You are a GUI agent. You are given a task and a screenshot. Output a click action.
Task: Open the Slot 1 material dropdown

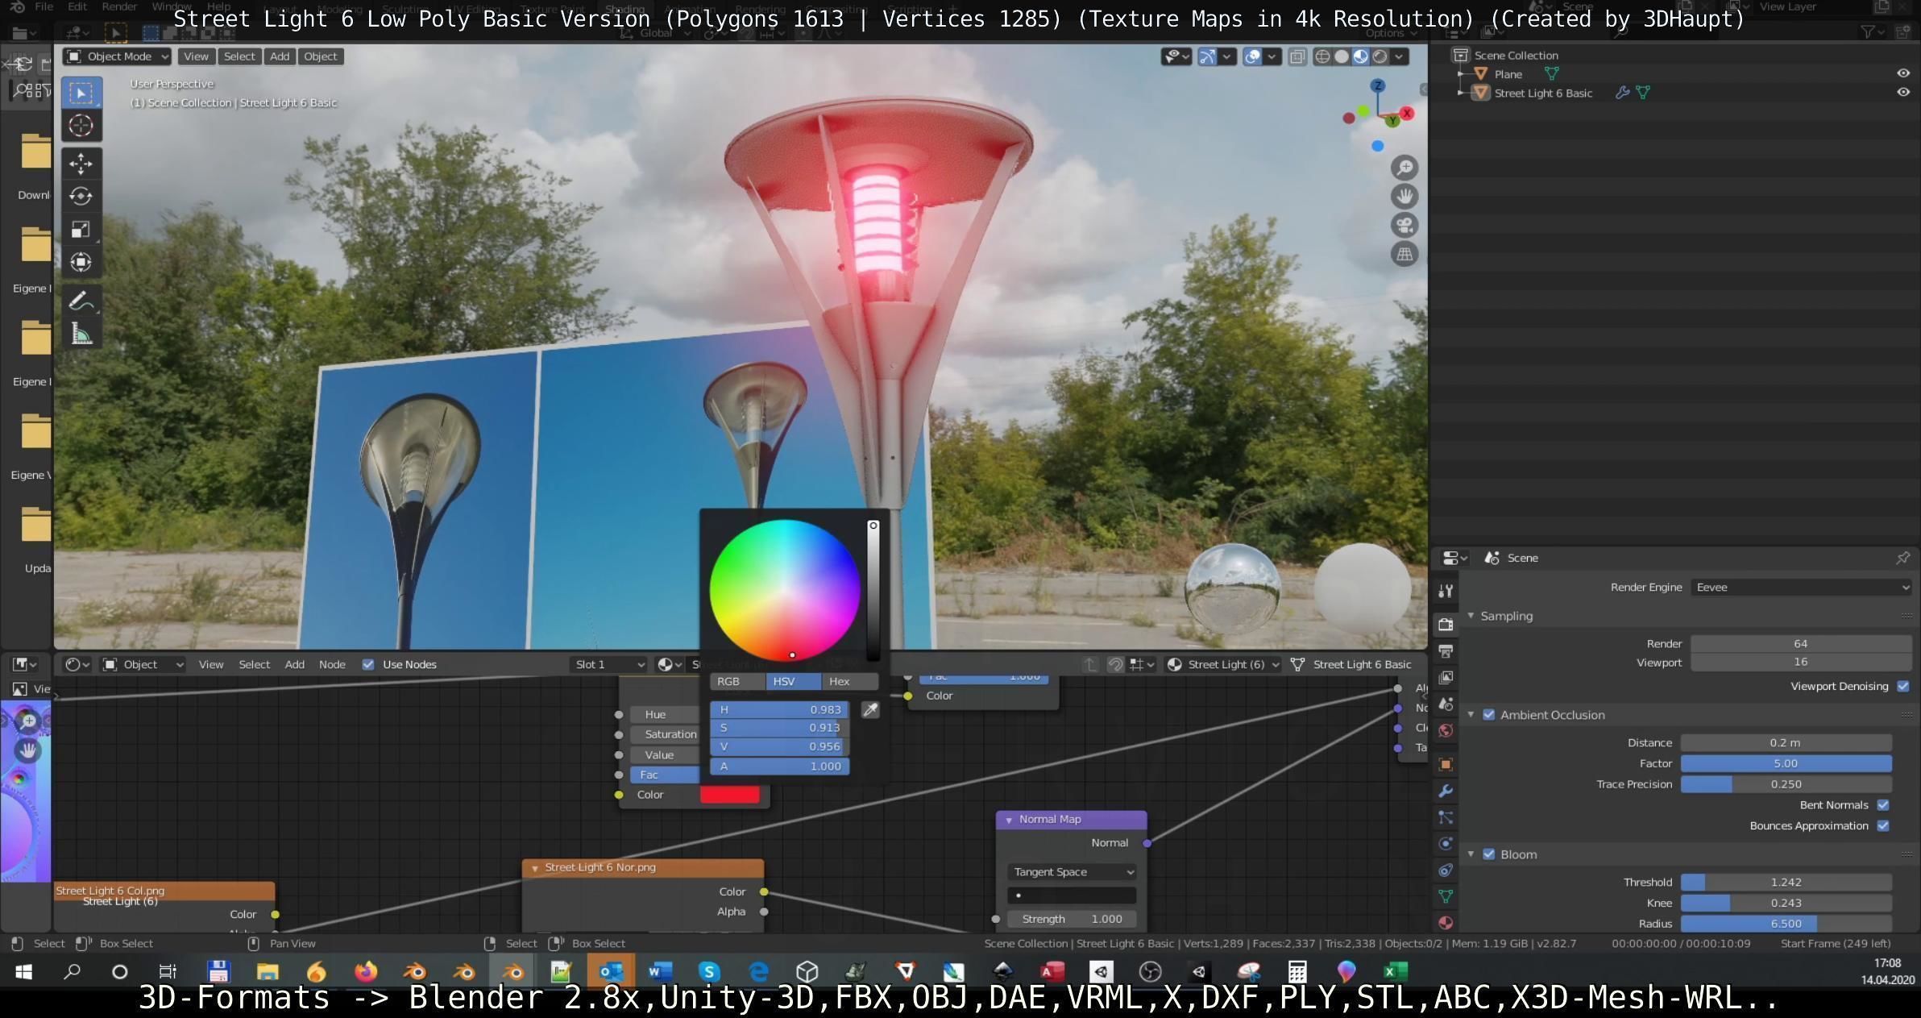coord(608,664)
